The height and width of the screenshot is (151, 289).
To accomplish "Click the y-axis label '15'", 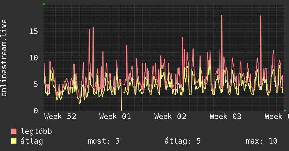I will click(x=34, y=31).
